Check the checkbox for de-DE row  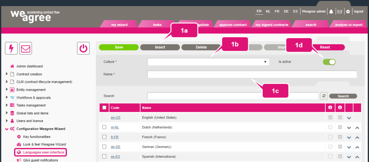pos(105,147)
